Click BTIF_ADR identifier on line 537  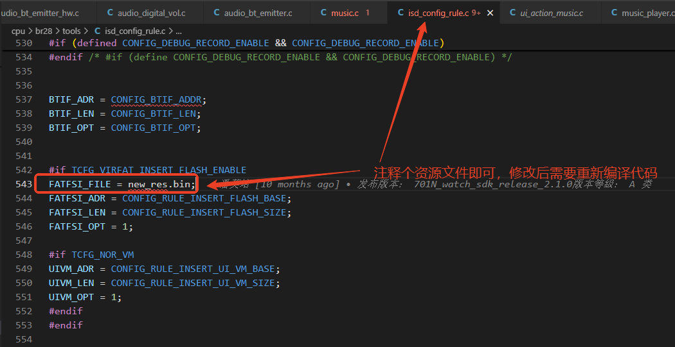71,99
